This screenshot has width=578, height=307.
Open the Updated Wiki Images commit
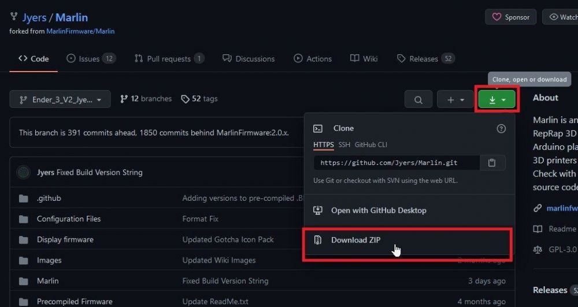[x=219, y=260]
